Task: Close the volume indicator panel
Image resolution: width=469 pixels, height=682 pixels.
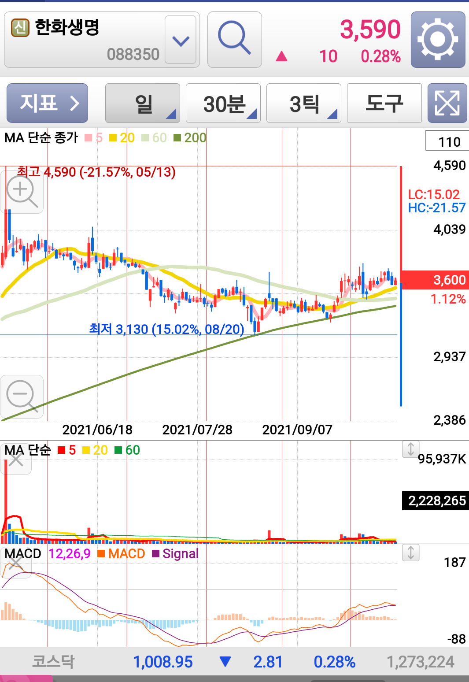Action: tap(16, 460)
